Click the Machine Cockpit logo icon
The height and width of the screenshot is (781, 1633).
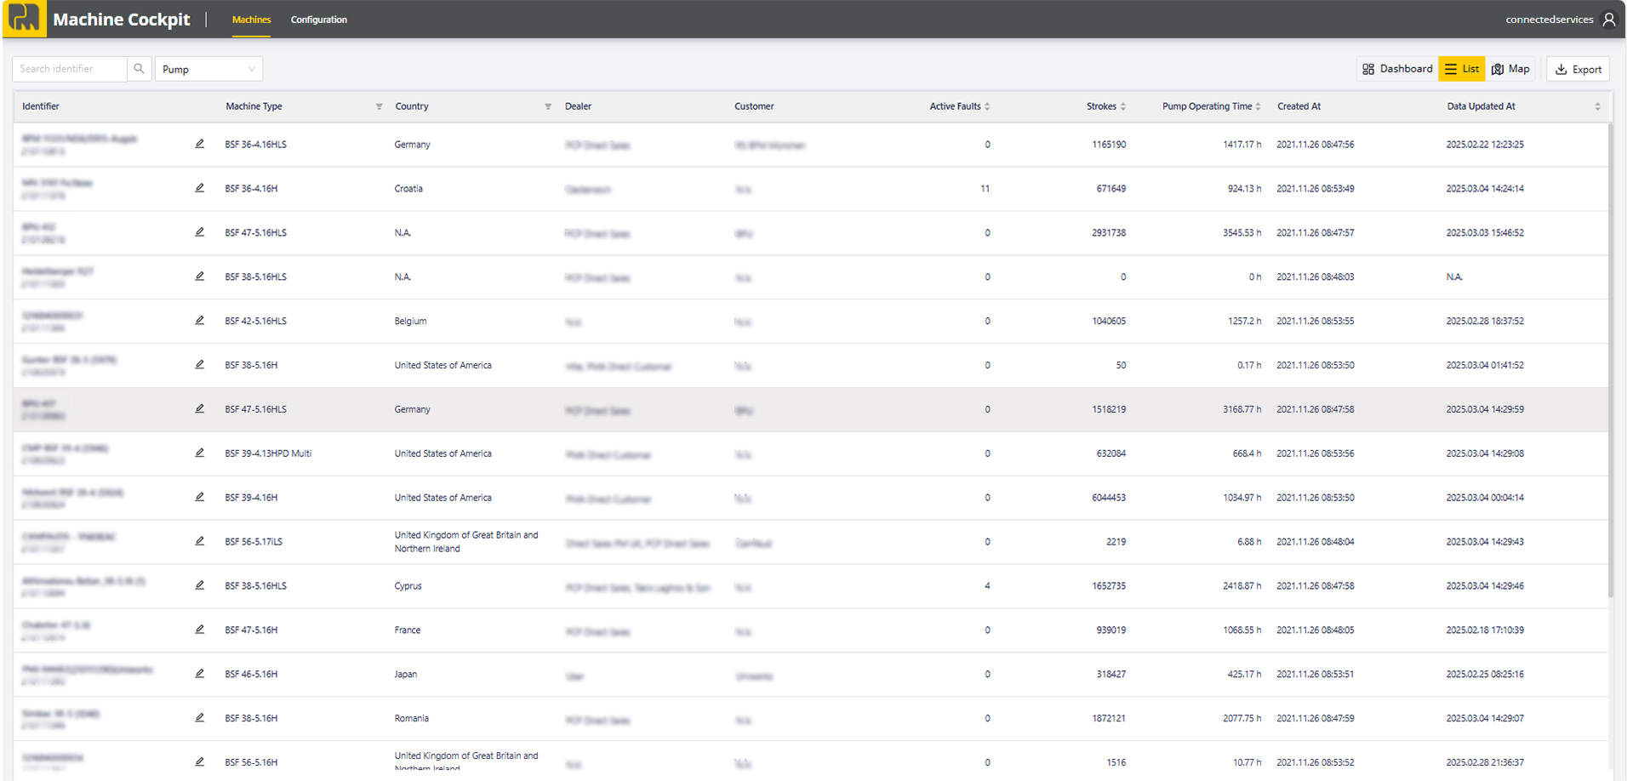pos(24,18)
